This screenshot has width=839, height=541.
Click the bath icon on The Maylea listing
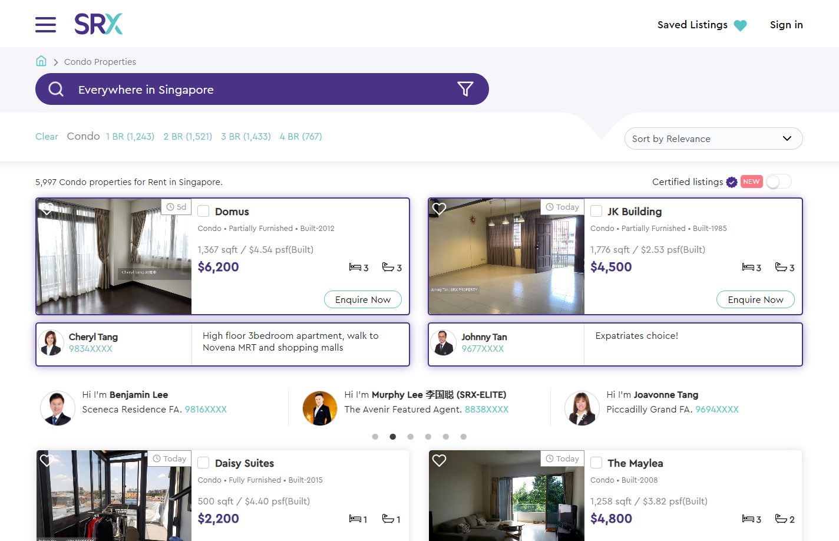tap(781, 519)
